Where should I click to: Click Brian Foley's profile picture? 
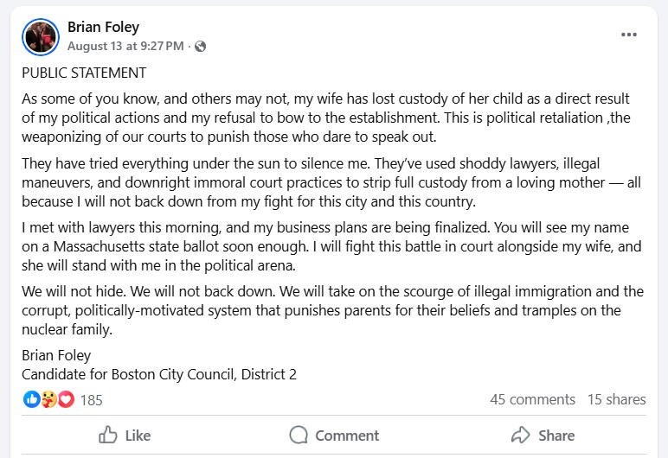(x=41, y=37)
